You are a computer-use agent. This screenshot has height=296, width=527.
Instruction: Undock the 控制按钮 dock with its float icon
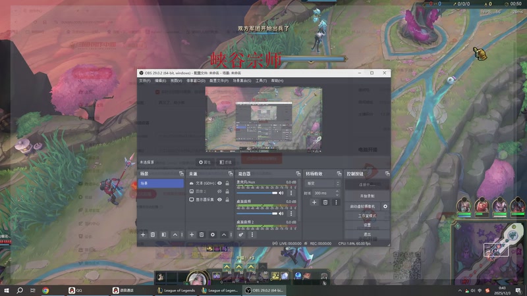387,174
